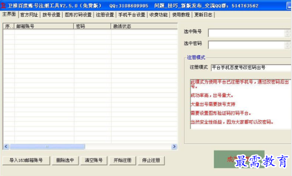Image resolution: width=292 pixels, height=176 pixels.
Task: Click the horizontal scrollbar right arrow
Action: click(x=174, y=147)
